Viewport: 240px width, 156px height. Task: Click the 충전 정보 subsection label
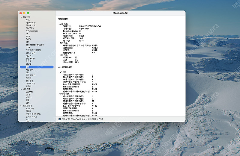[64, 43]
